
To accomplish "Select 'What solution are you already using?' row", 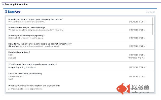I will 27,27.
